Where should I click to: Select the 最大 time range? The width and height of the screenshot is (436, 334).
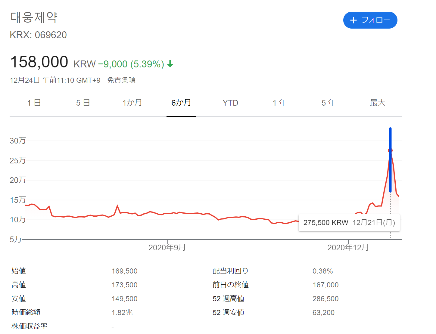(x=378, y=103)
